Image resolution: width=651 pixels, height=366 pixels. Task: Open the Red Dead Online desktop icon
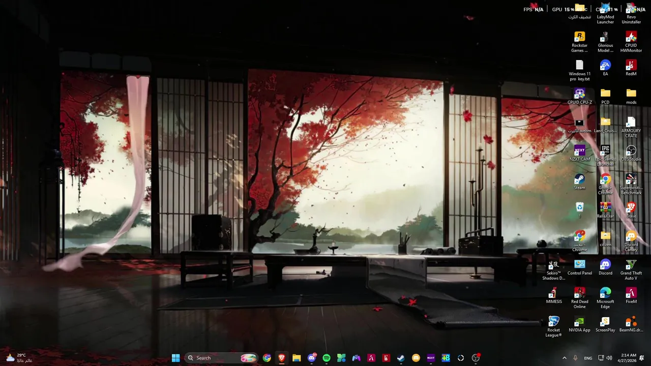click(579, 298)
